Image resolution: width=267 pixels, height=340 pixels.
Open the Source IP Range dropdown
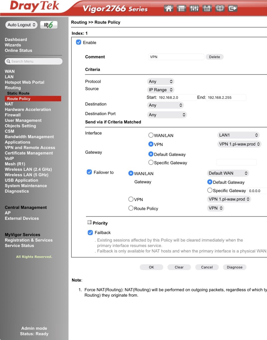(160, 90)
